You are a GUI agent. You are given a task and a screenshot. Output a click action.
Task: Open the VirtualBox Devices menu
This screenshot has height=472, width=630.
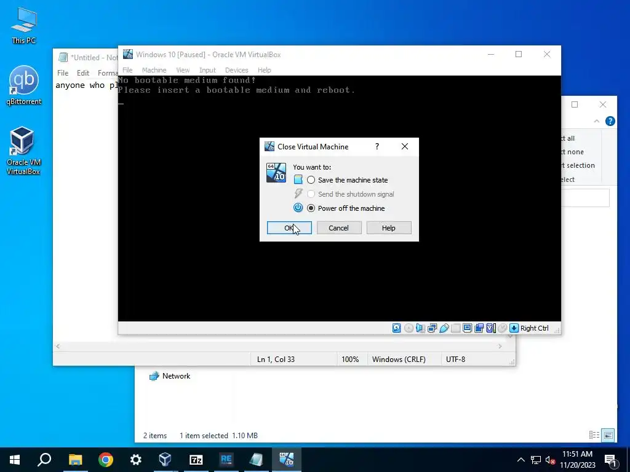tap(236, 70)
